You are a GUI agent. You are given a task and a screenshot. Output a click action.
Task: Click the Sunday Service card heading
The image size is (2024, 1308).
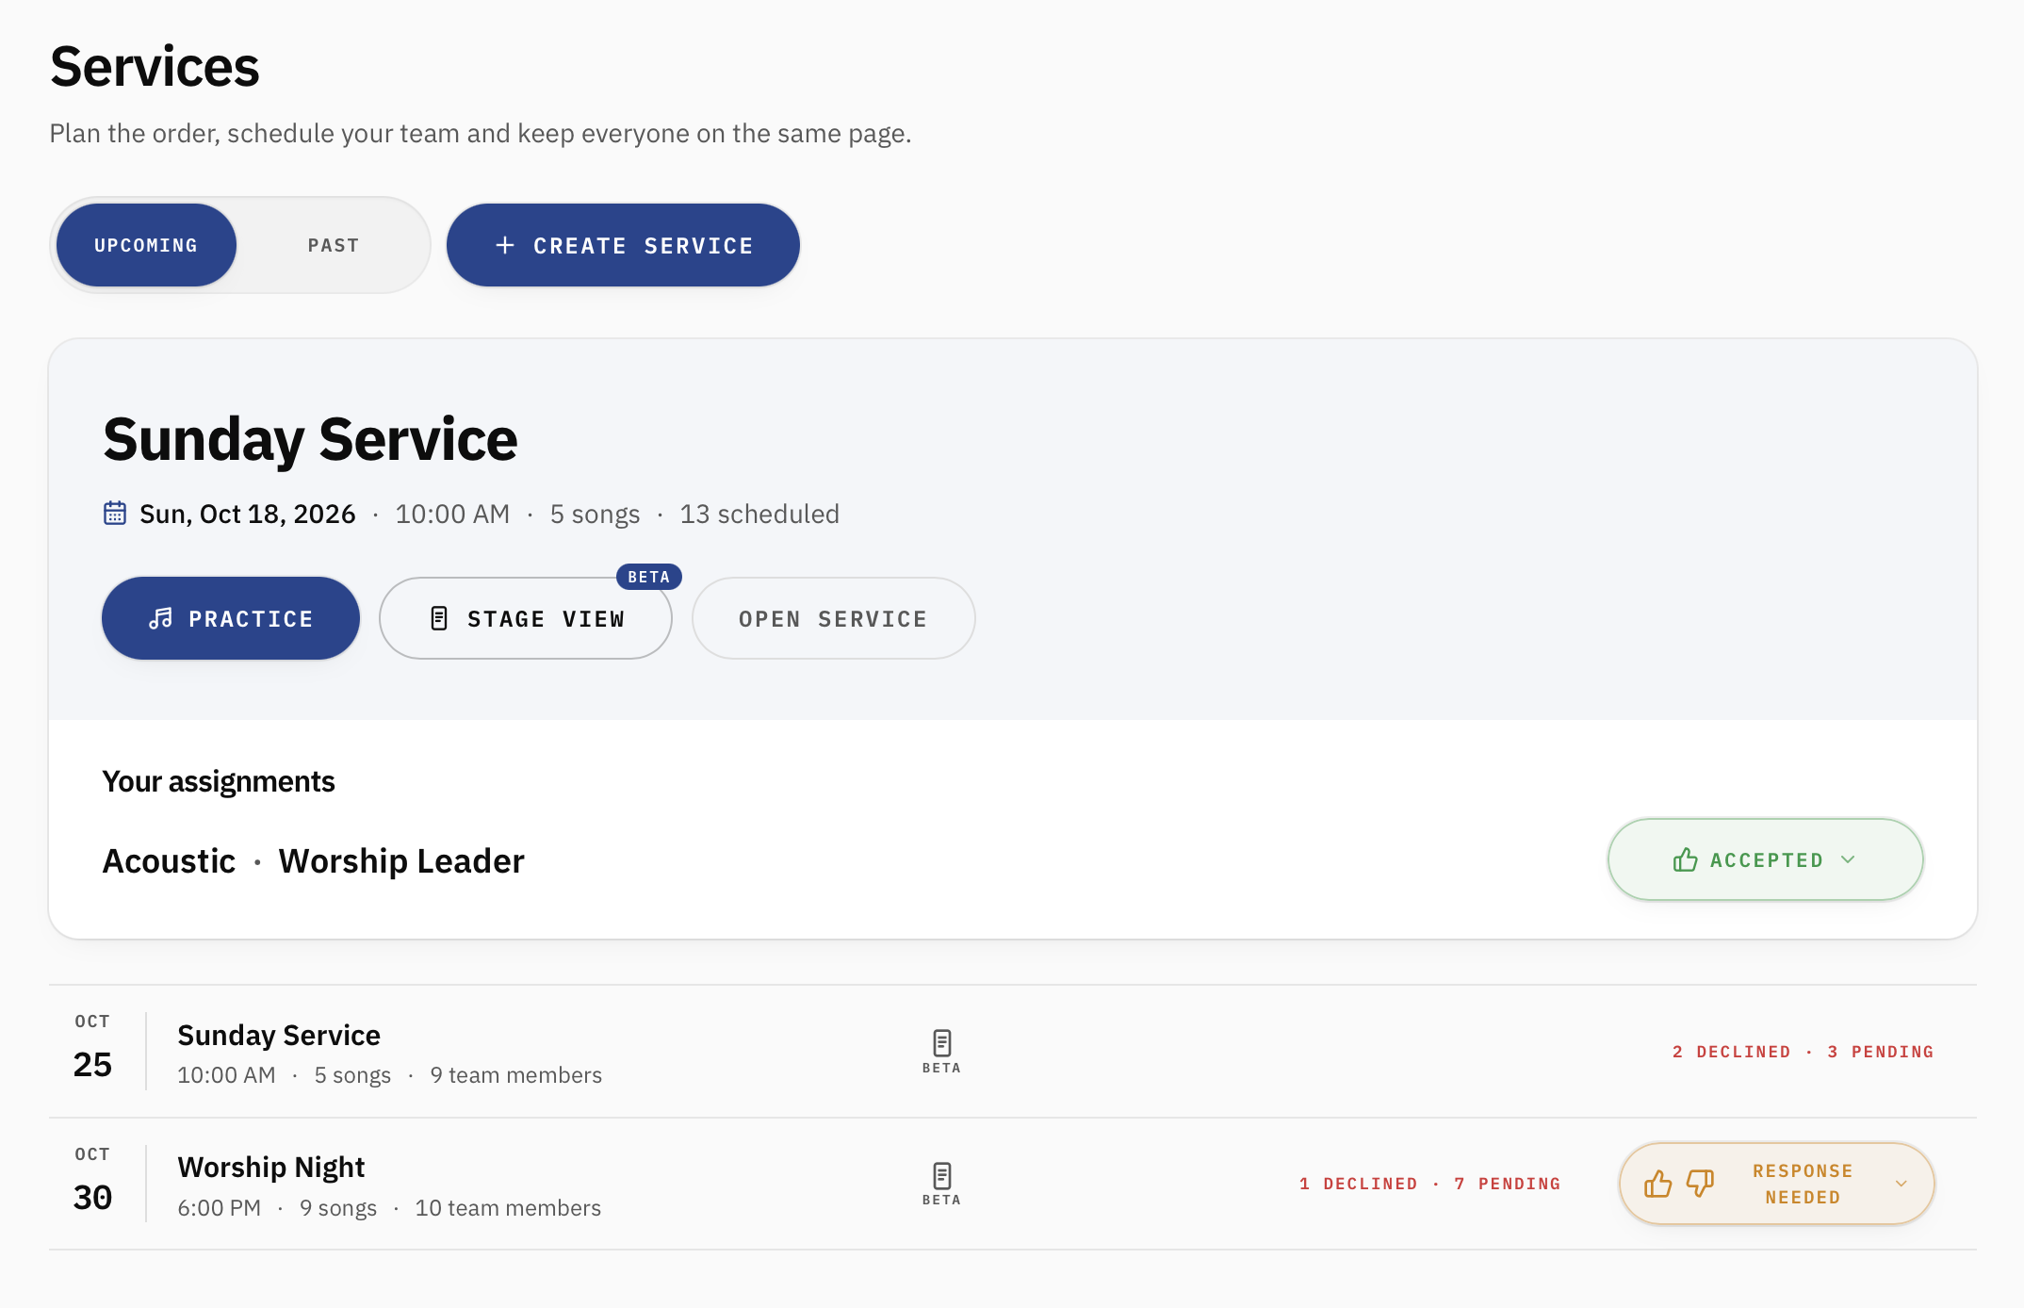(x=310, y=439)
